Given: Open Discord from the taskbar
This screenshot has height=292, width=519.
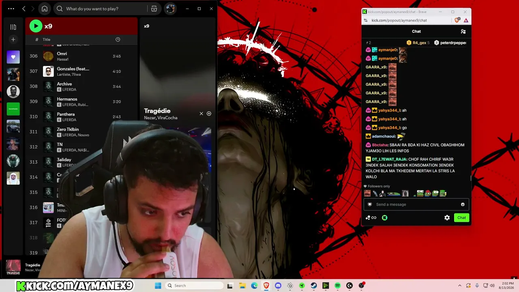Looking at the screenshot, I should point(278,286).
